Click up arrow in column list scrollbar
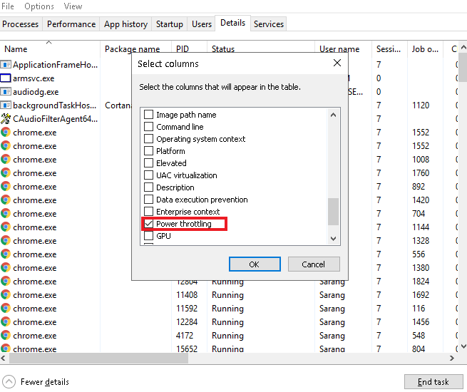 (x=333, y=115)
